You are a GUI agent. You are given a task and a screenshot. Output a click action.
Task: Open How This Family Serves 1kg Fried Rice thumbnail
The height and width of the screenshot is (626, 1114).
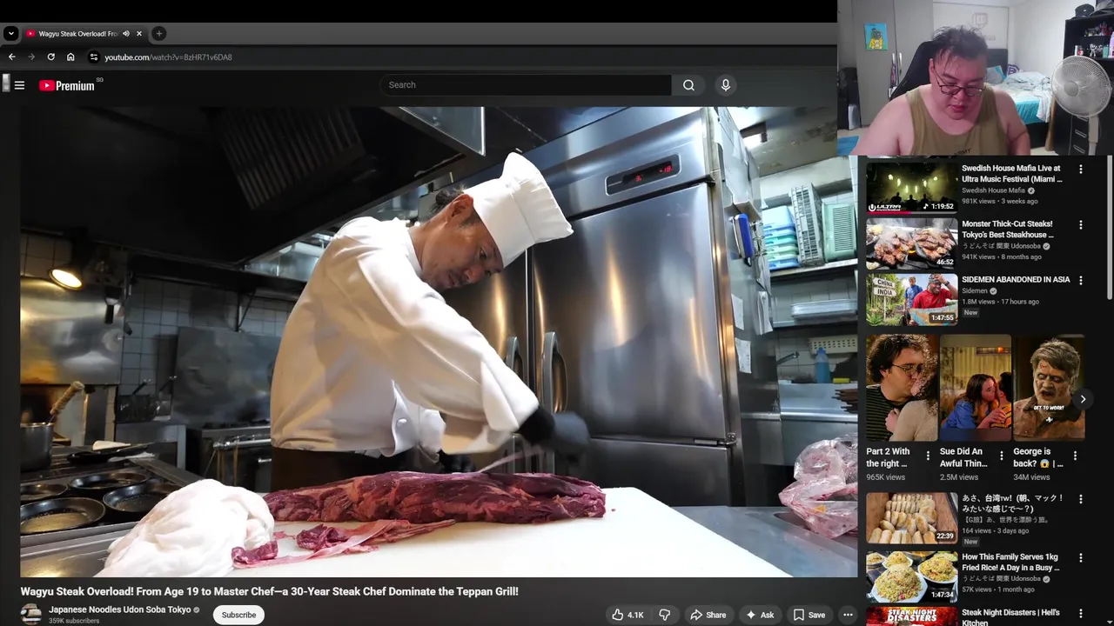(x=911, y=576)
